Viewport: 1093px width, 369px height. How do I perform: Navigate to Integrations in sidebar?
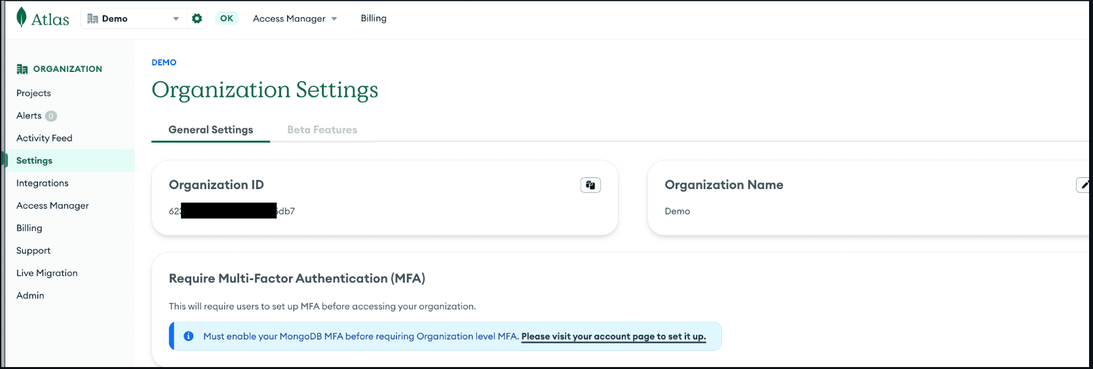(42, 183)
